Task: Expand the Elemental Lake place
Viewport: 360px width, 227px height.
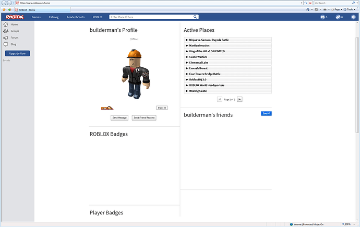Action: pos(227,63)
